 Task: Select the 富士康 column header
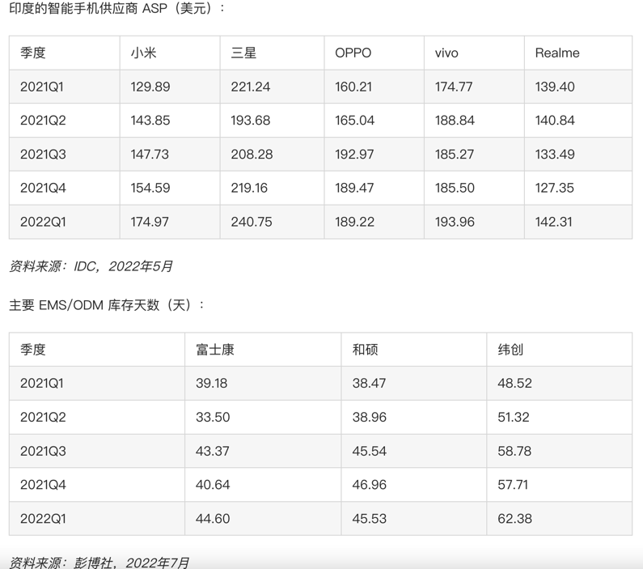(215, 350)
